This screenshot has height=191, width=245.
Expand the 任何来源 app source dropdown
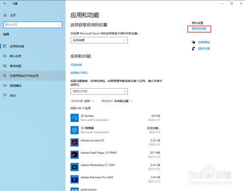(x=99, y=40)
